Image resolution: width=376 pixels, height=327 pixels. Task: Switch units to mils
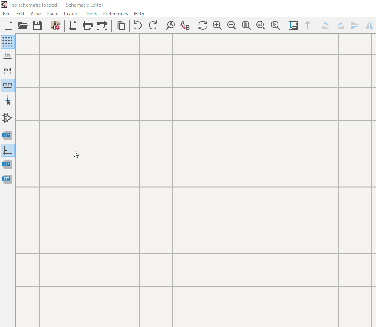[7, 71]
